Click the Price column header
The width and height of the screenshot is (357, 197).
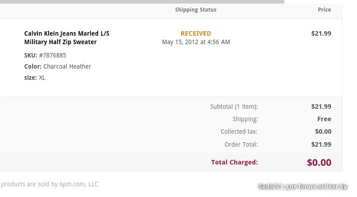(x=324, y=10)
